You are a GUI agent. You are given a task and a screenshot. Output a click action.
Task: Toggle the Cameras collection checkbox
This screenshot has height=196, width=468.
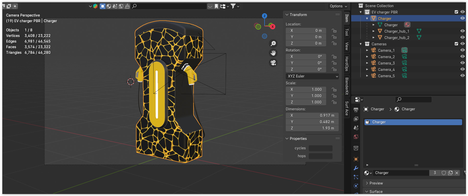[x=456, y=44]
